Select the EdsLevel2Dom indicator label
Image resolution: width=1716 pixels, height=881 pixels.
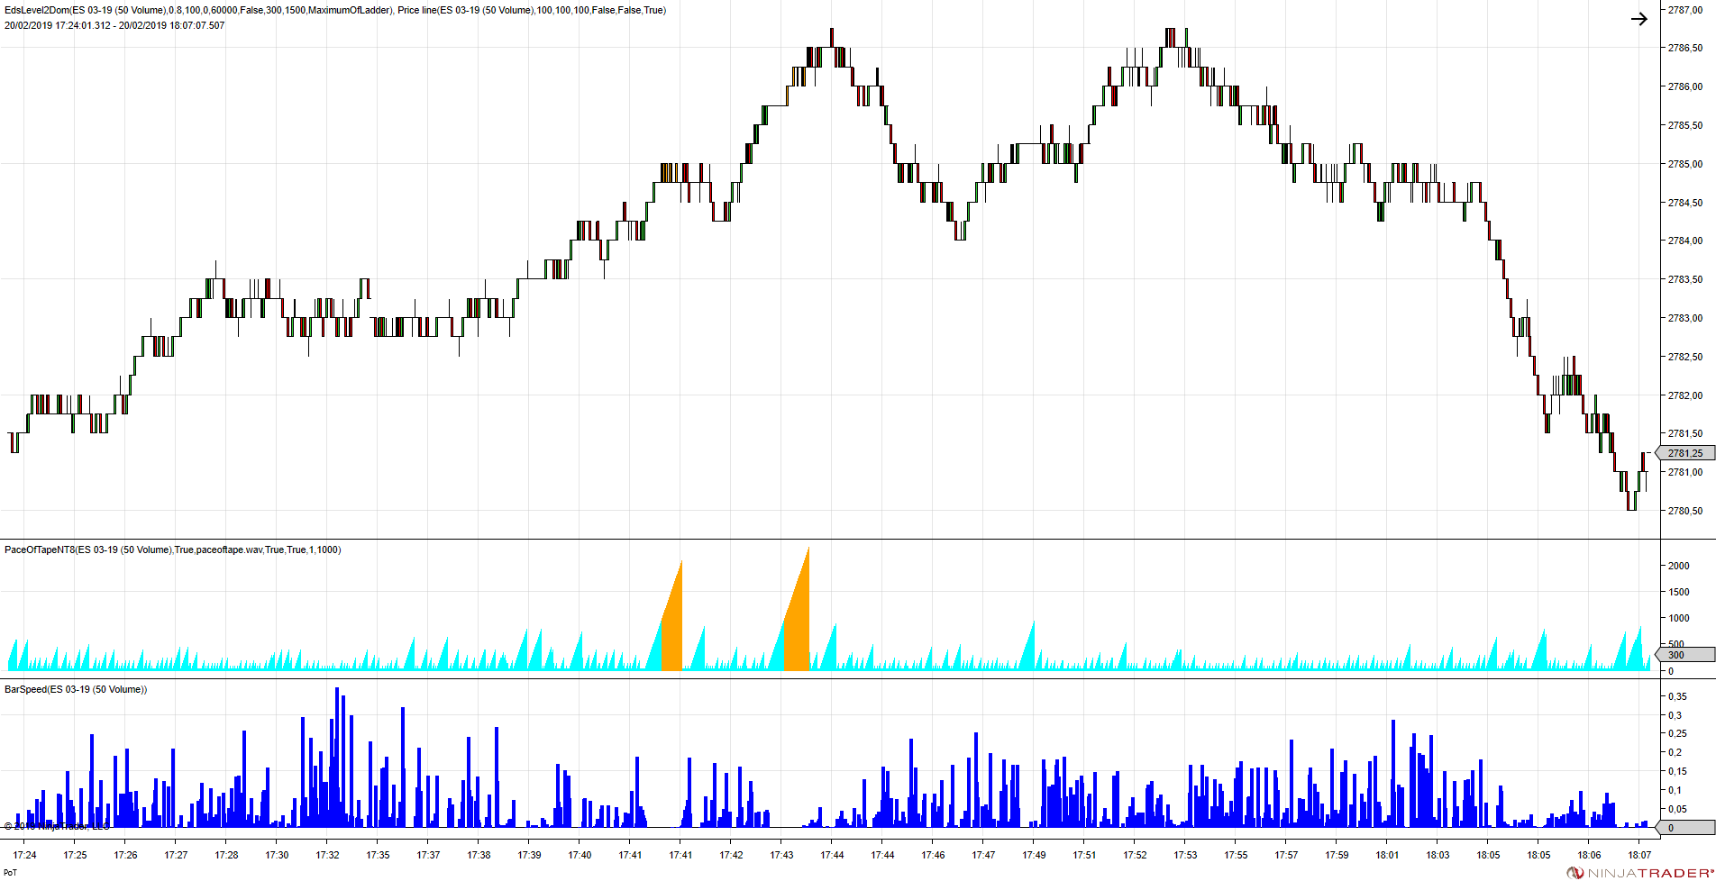pos(198,11)
